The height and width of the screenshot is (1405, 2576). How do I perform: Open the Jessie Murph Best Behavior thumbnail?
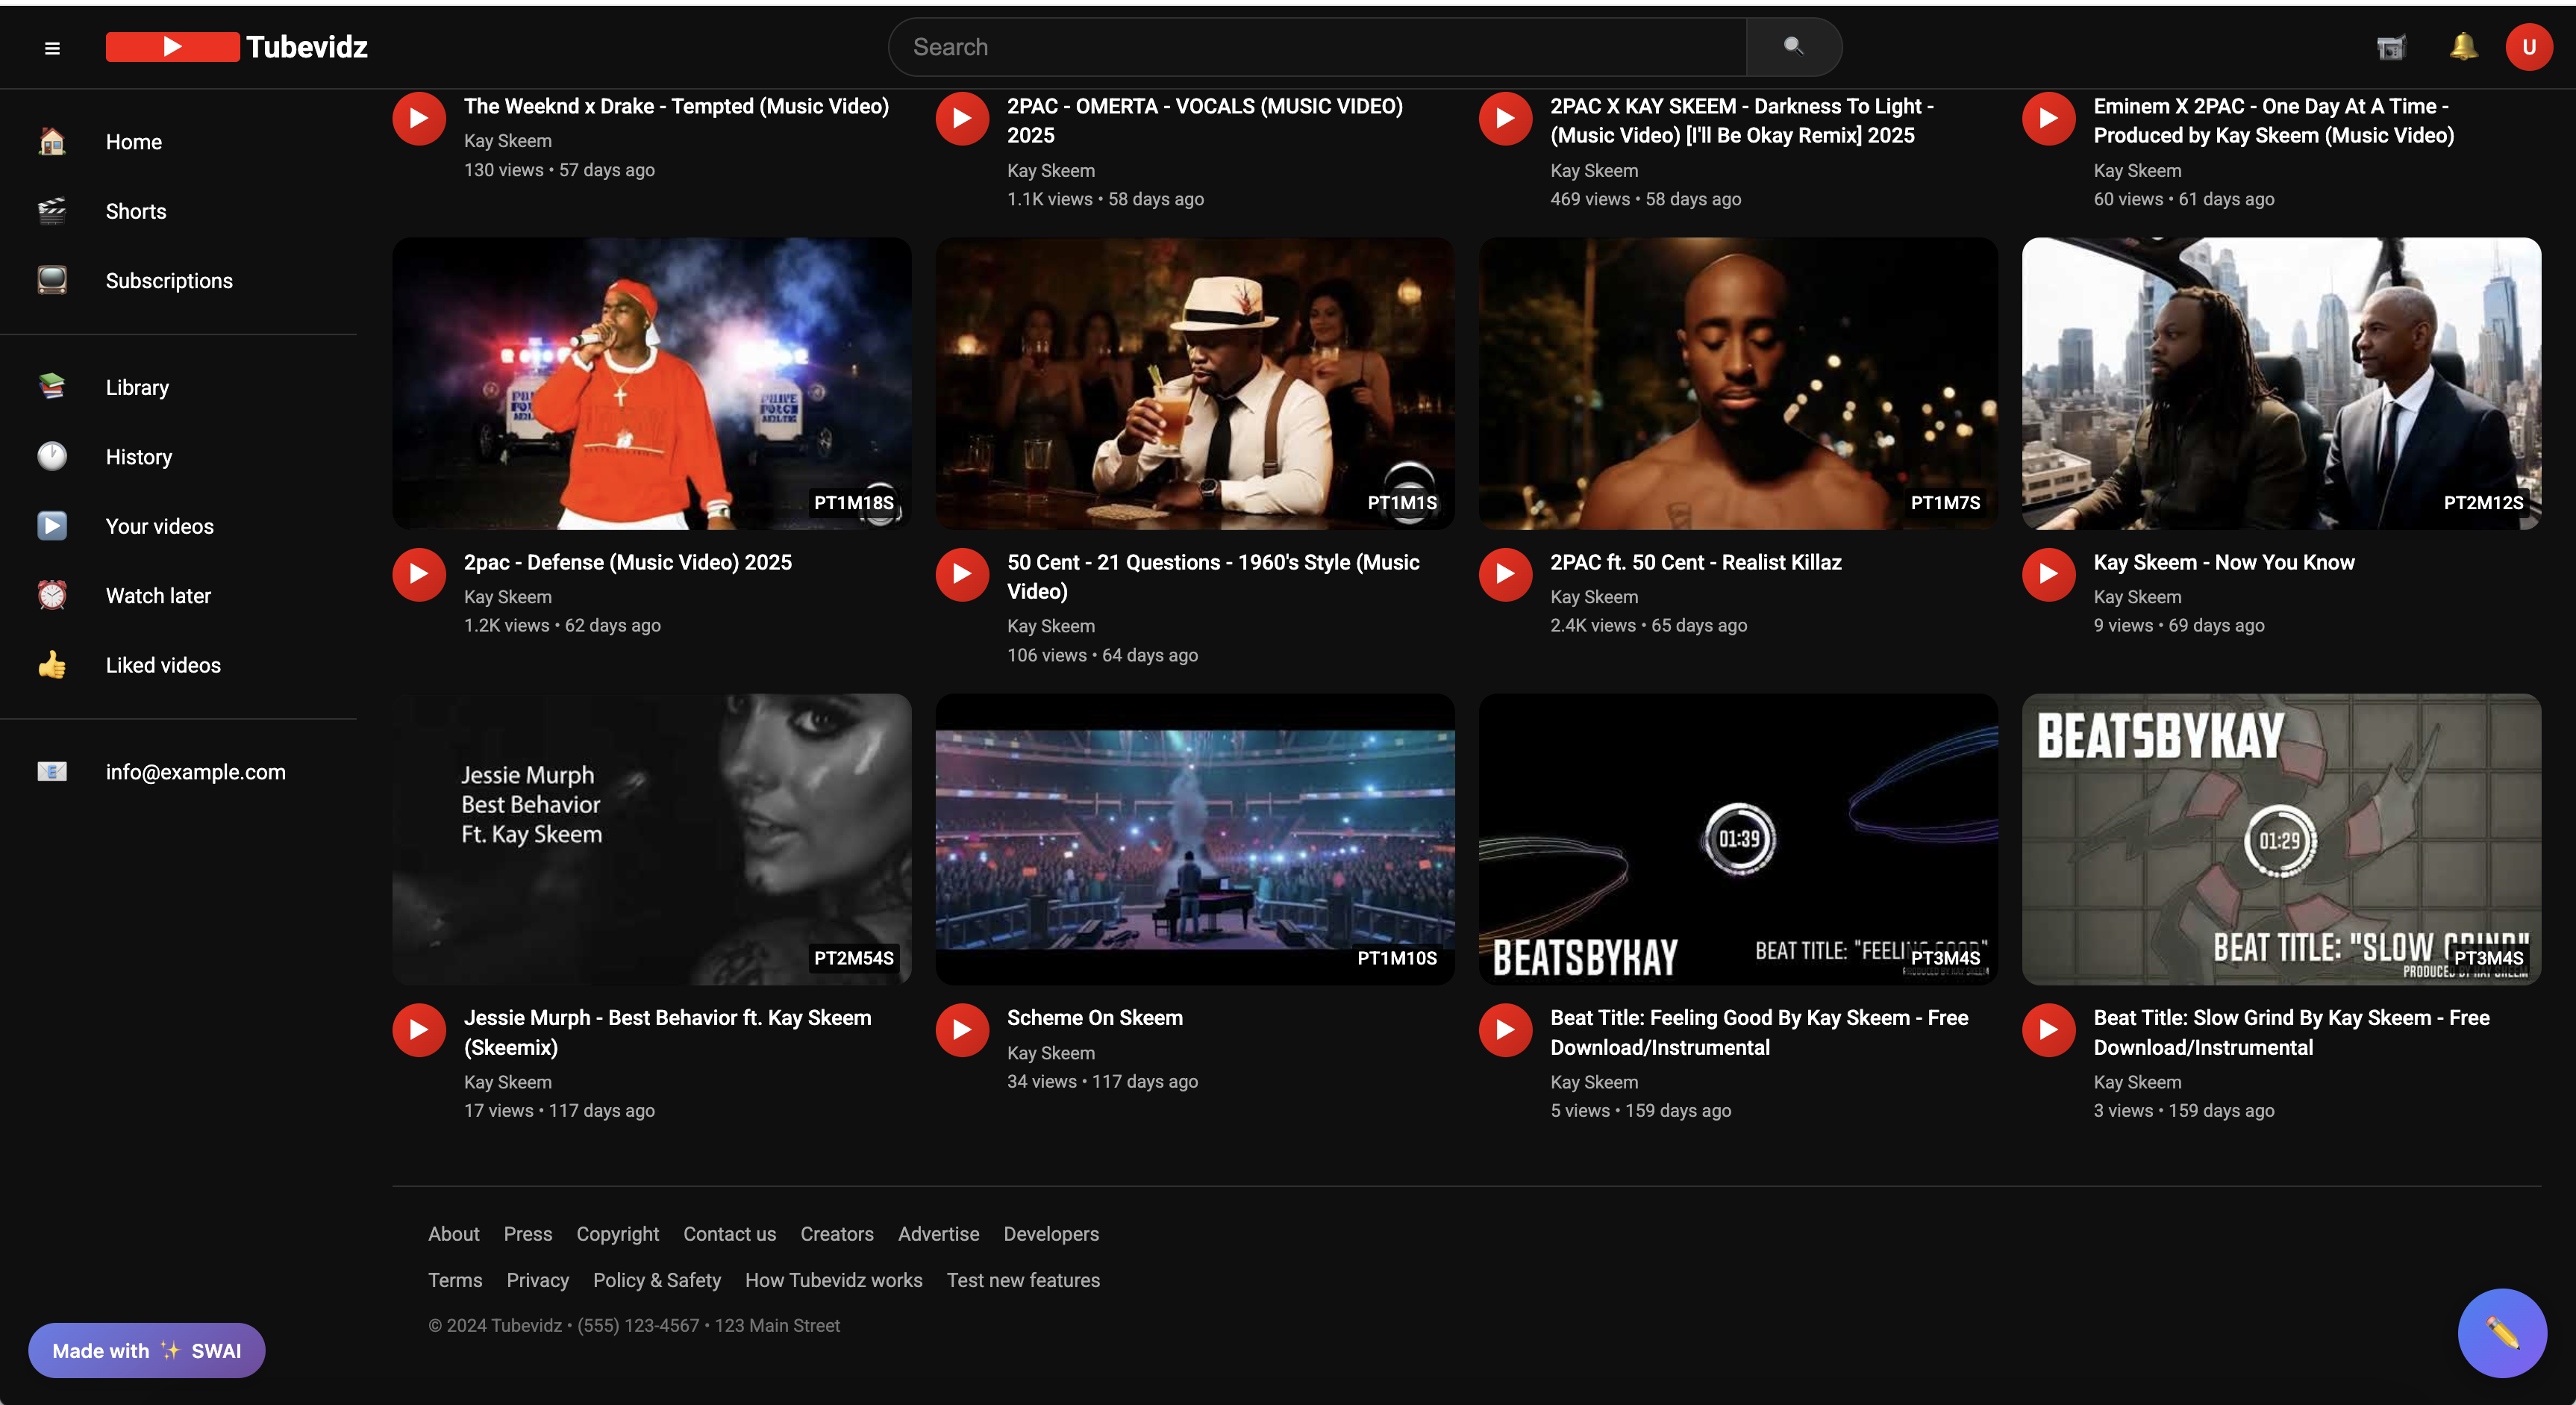[652, 840]
